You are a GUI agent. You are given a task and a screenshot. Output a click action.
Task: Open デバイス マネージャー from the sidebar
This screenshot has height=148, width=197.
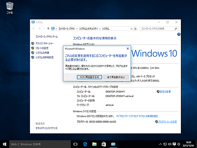coord(45,43)
